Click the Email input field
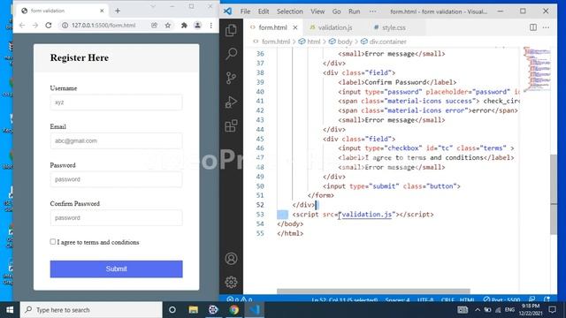This screenshot has width=566, height=318. tap(116, 140)
